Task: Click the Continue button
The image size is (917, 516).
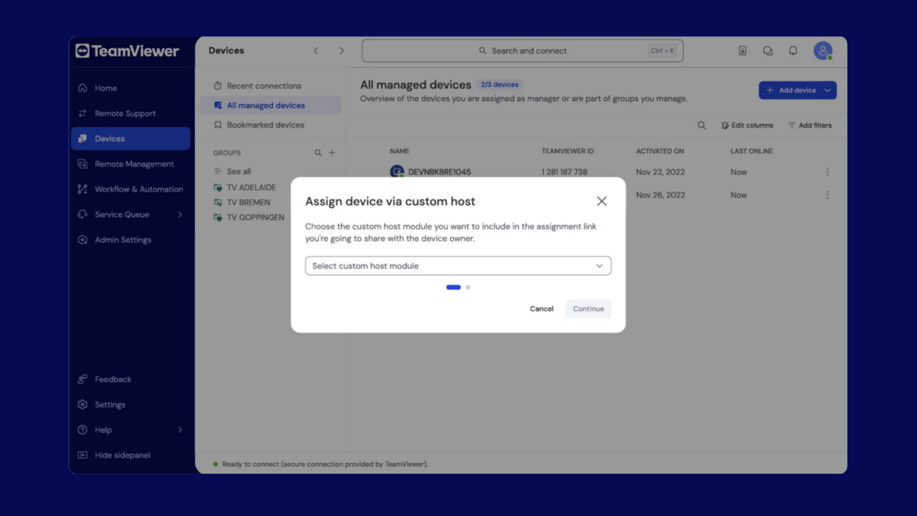Action: click(588, 309)
